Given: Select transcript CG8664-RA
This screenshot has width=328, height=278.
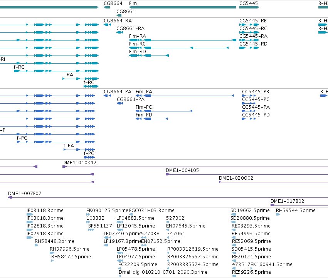Looking at the screenshot, I should click(118, 21).
